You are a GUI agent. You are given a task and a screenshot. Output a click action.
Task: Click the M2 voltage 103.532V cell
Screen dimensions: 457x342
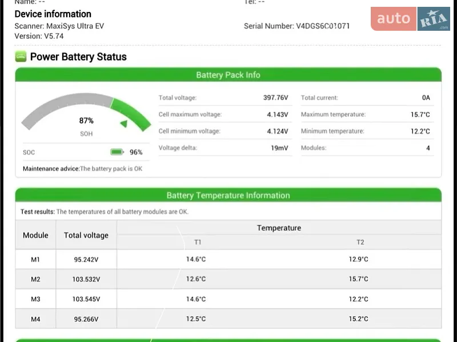tap(86, 279)
